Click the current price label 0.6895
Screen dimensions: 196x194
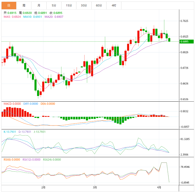(186, 41)
